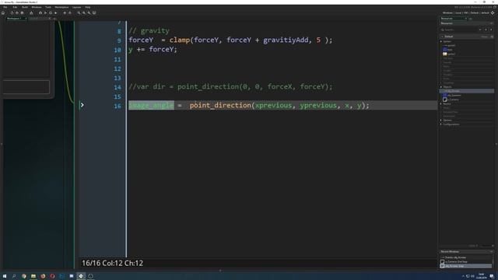Click GameMaker Studio taskbar icon
The image size is (498, 280).
81,276
